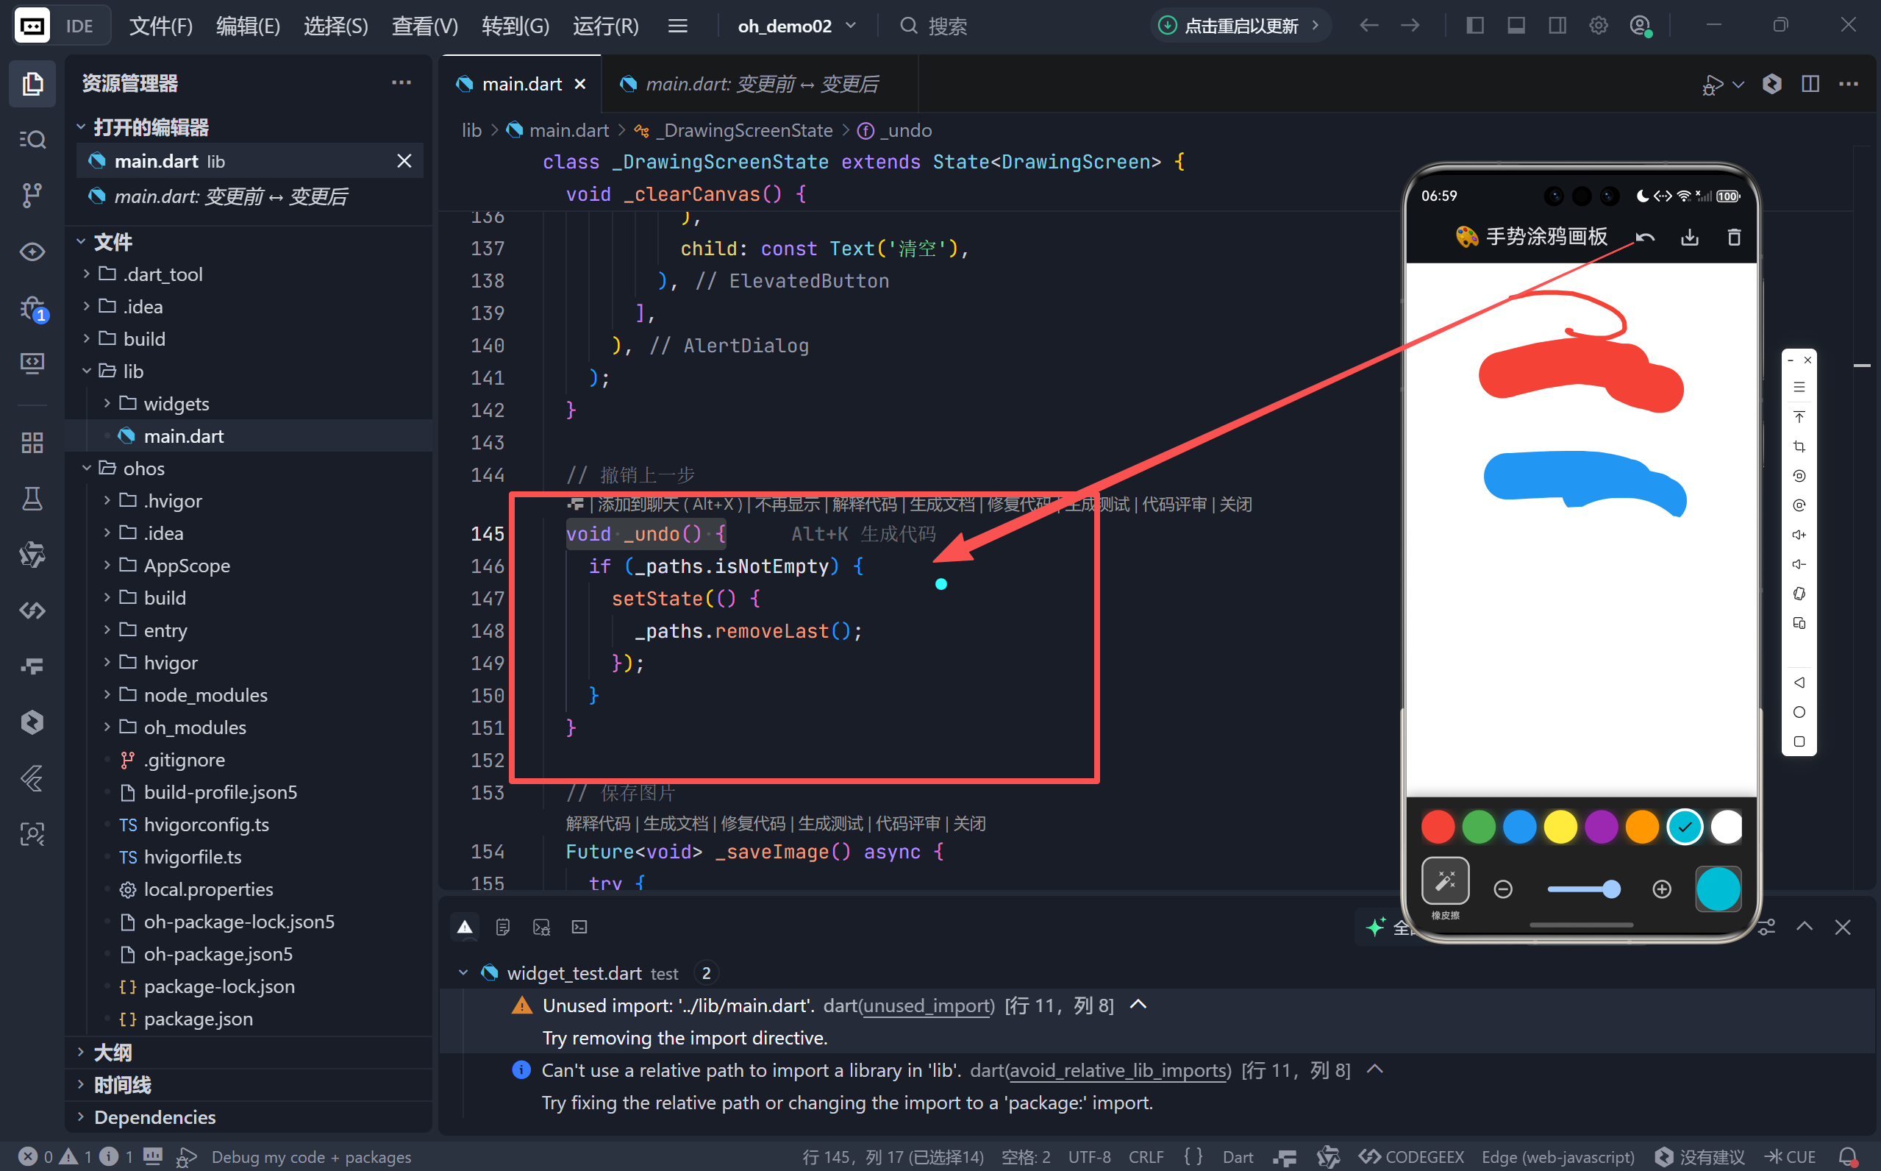Screen dimensions: 1881x1171
Task: Expand the .dart_tool folder
Action: (x=162, y=274)
